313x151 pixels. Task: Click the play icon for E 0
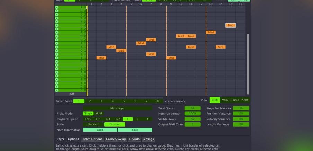pos(57,83)
